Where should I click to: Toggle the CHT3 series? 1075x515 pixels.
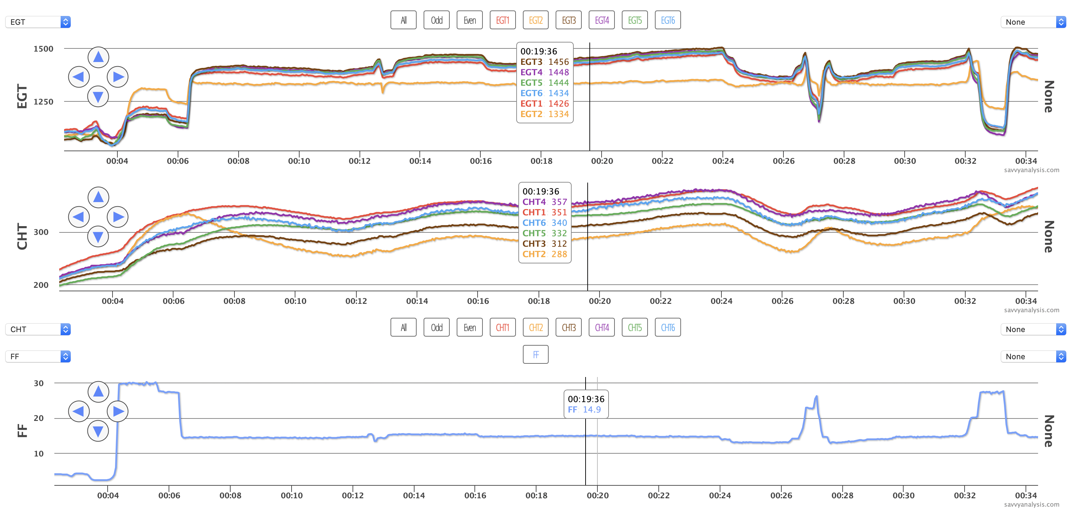(569, 327)
